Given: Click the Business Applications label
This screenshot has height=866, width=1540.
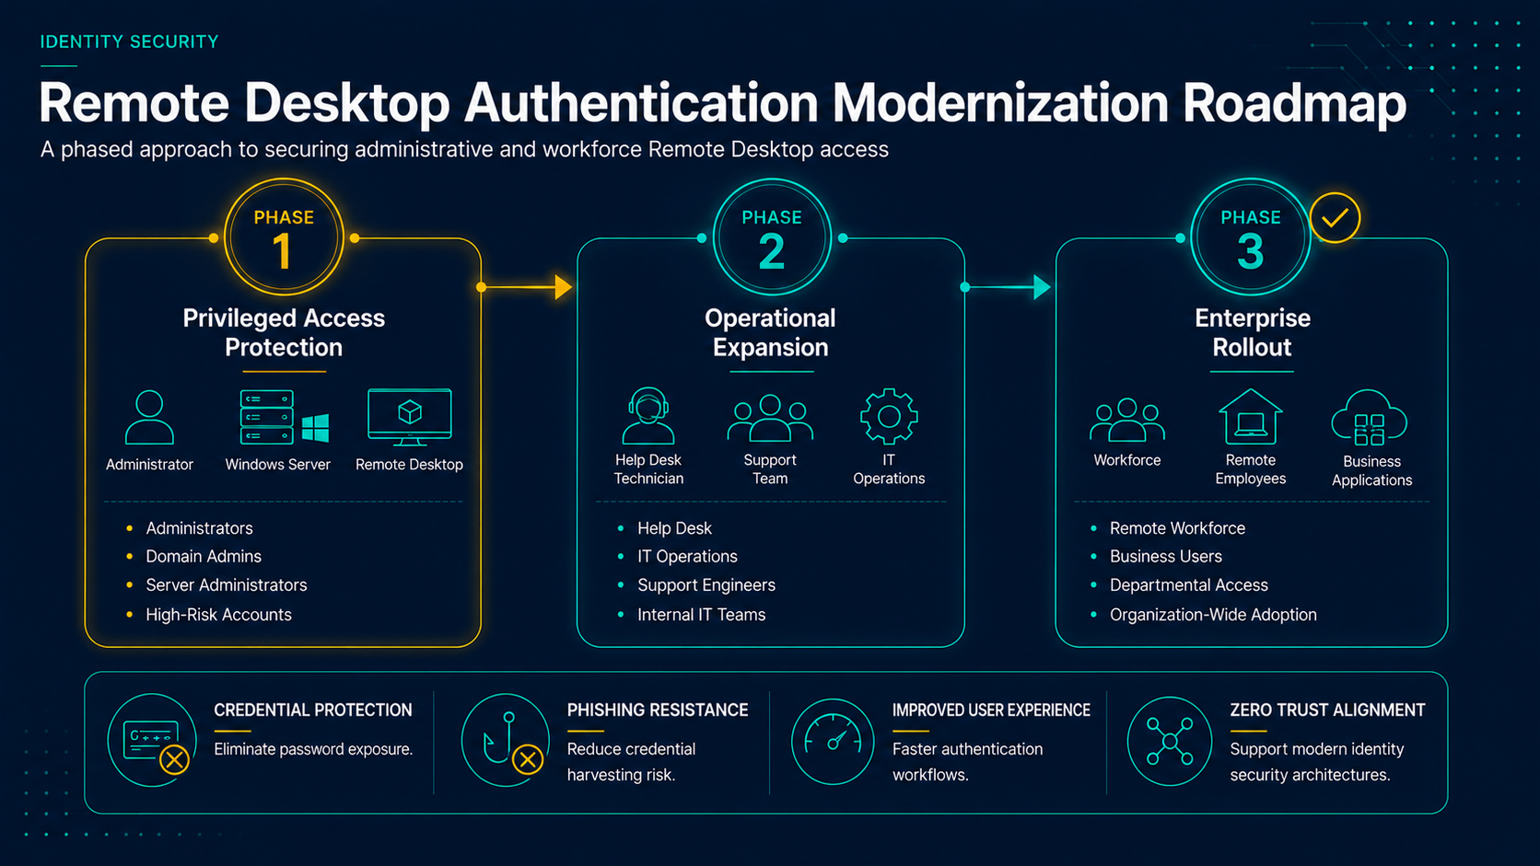Looking at the screenshot, I should pos(1371,471).
